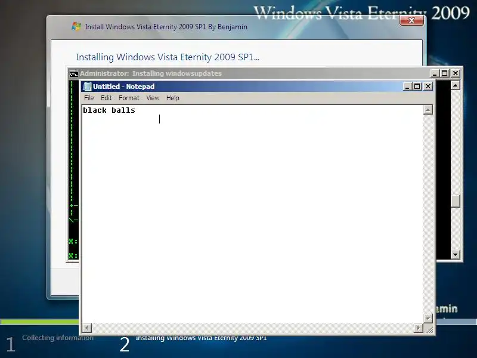477x358 pixels.
Task: Click the 'Installing Windows Vista Eternity 2009 SP1...' heading
Action: [x=168, y=57]
